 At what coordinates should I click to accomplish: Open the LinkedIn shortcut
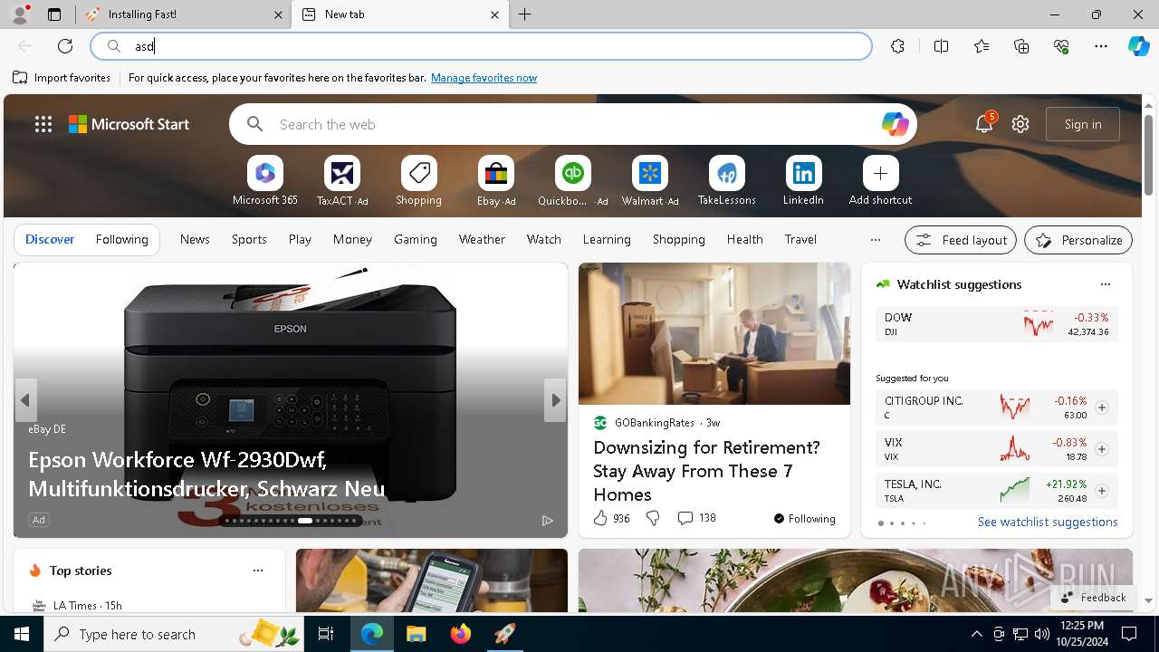click(x=803, y=181)
